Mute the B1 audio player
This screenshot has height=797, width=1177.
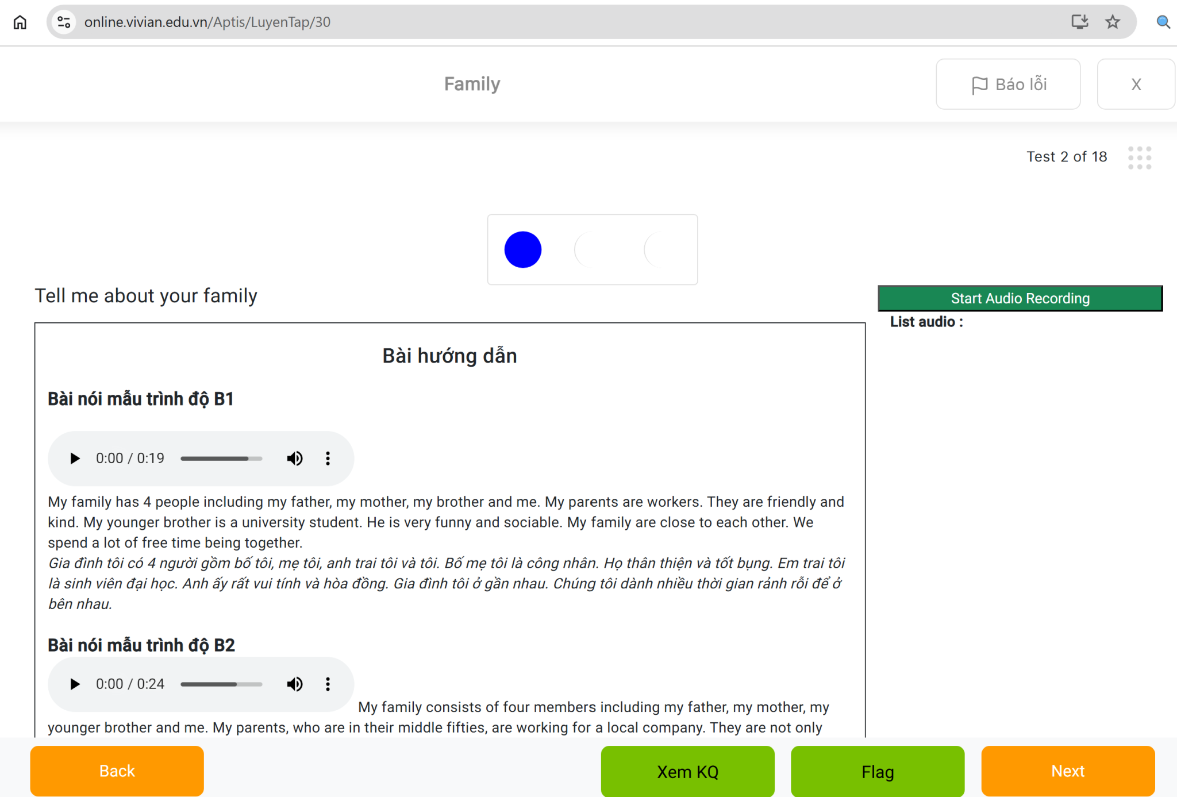pyautogui.click(x=295, y=459)
